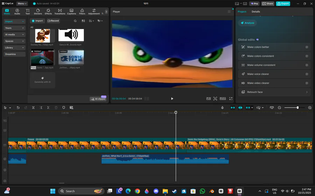Open media sort options dropdown

pyautogui.click(x=91, y=21)
